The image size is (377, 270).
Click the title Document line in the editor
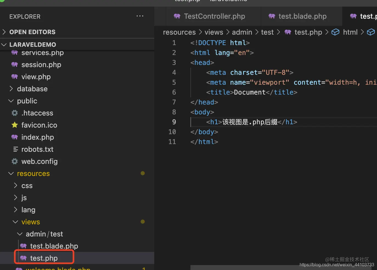pyautogui.click(x=252, y=92)
